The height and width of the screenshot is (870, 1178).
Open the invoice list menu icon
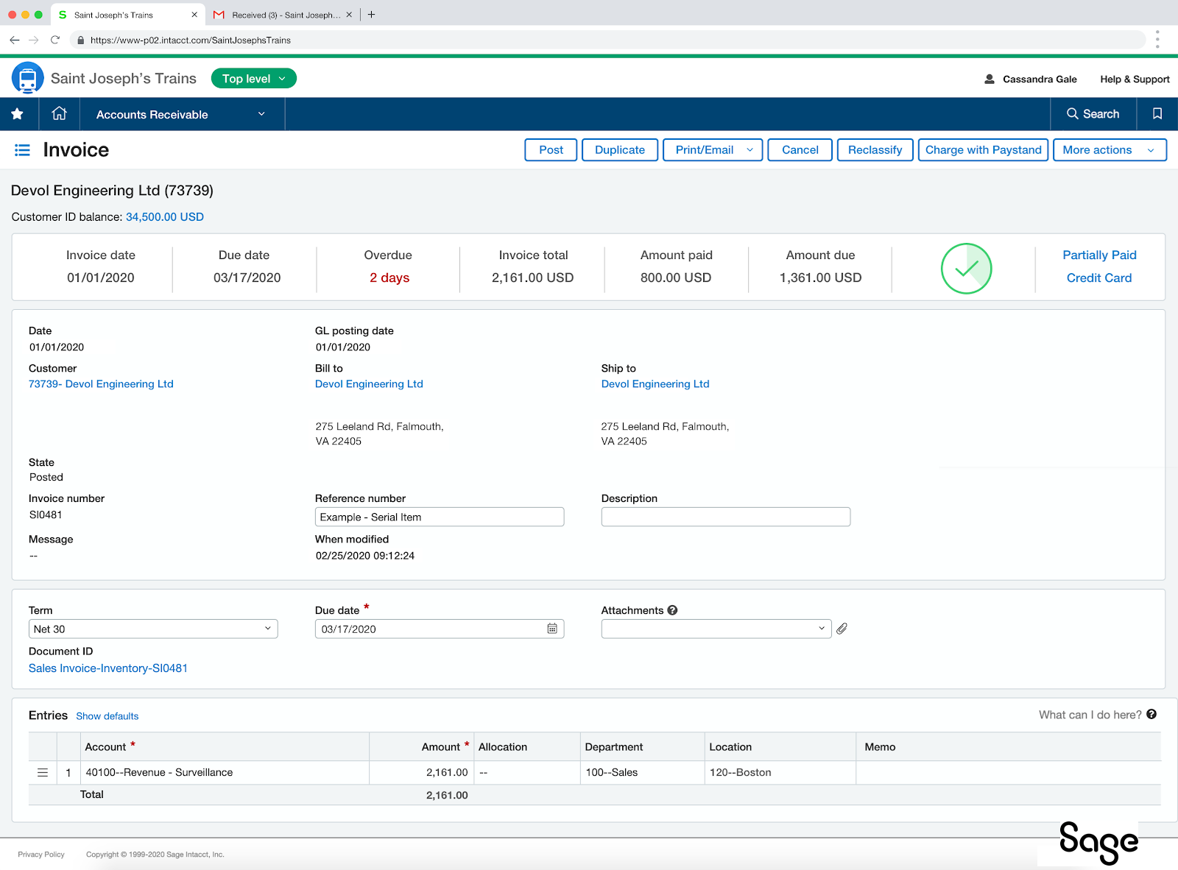pyautogui.click(x=23, y=150)
